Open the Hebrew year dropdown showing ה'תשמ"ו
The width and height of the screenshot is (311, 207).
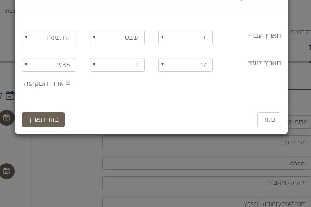[49, 37]
